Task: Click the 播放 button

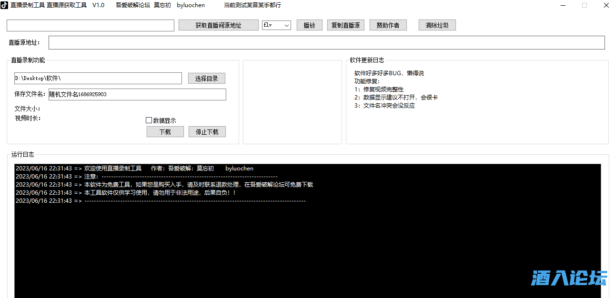Action: [310, 25]
